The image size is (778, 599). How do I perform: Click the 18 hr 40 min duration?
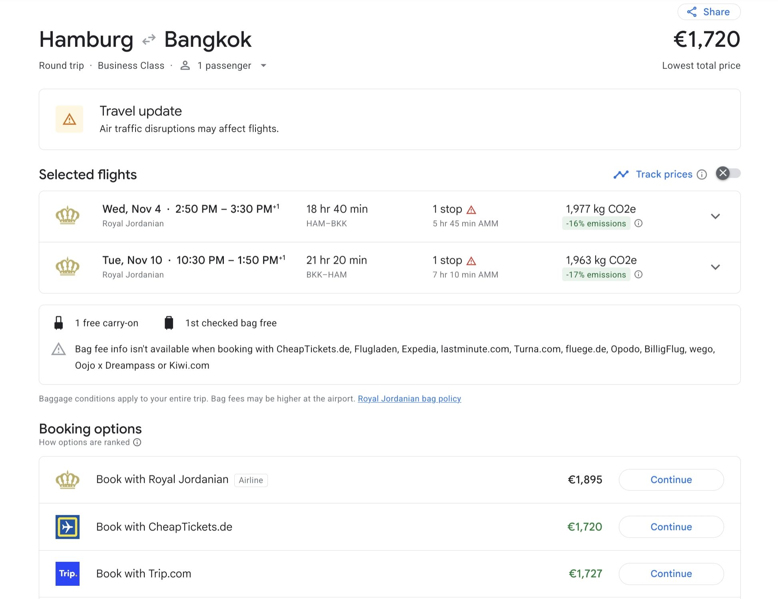coord(337,209)
